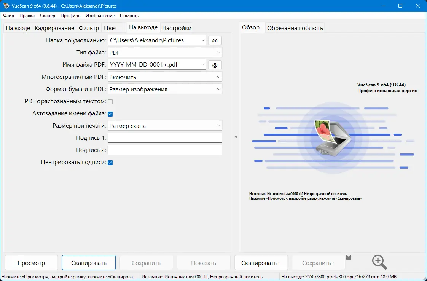The height and width of the screenshot is (281, 427).
Task: Switch to the Фильтр tab
Action: click(89, 28)
